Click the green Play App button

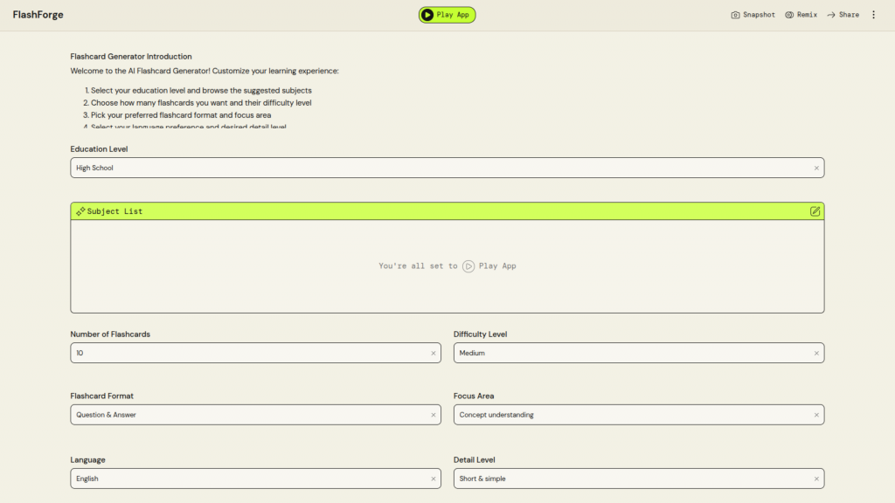click(447, 15)
